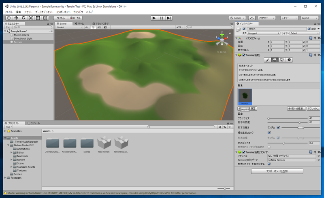The image size is (324, 198).
Task: Adjust the tree density slider
Action: click(x=288, y=122)
